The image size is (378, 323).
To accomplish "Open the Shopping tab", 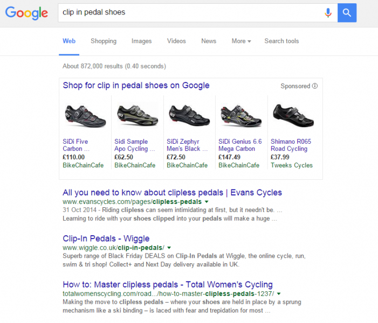I will [x=104, y=41].
